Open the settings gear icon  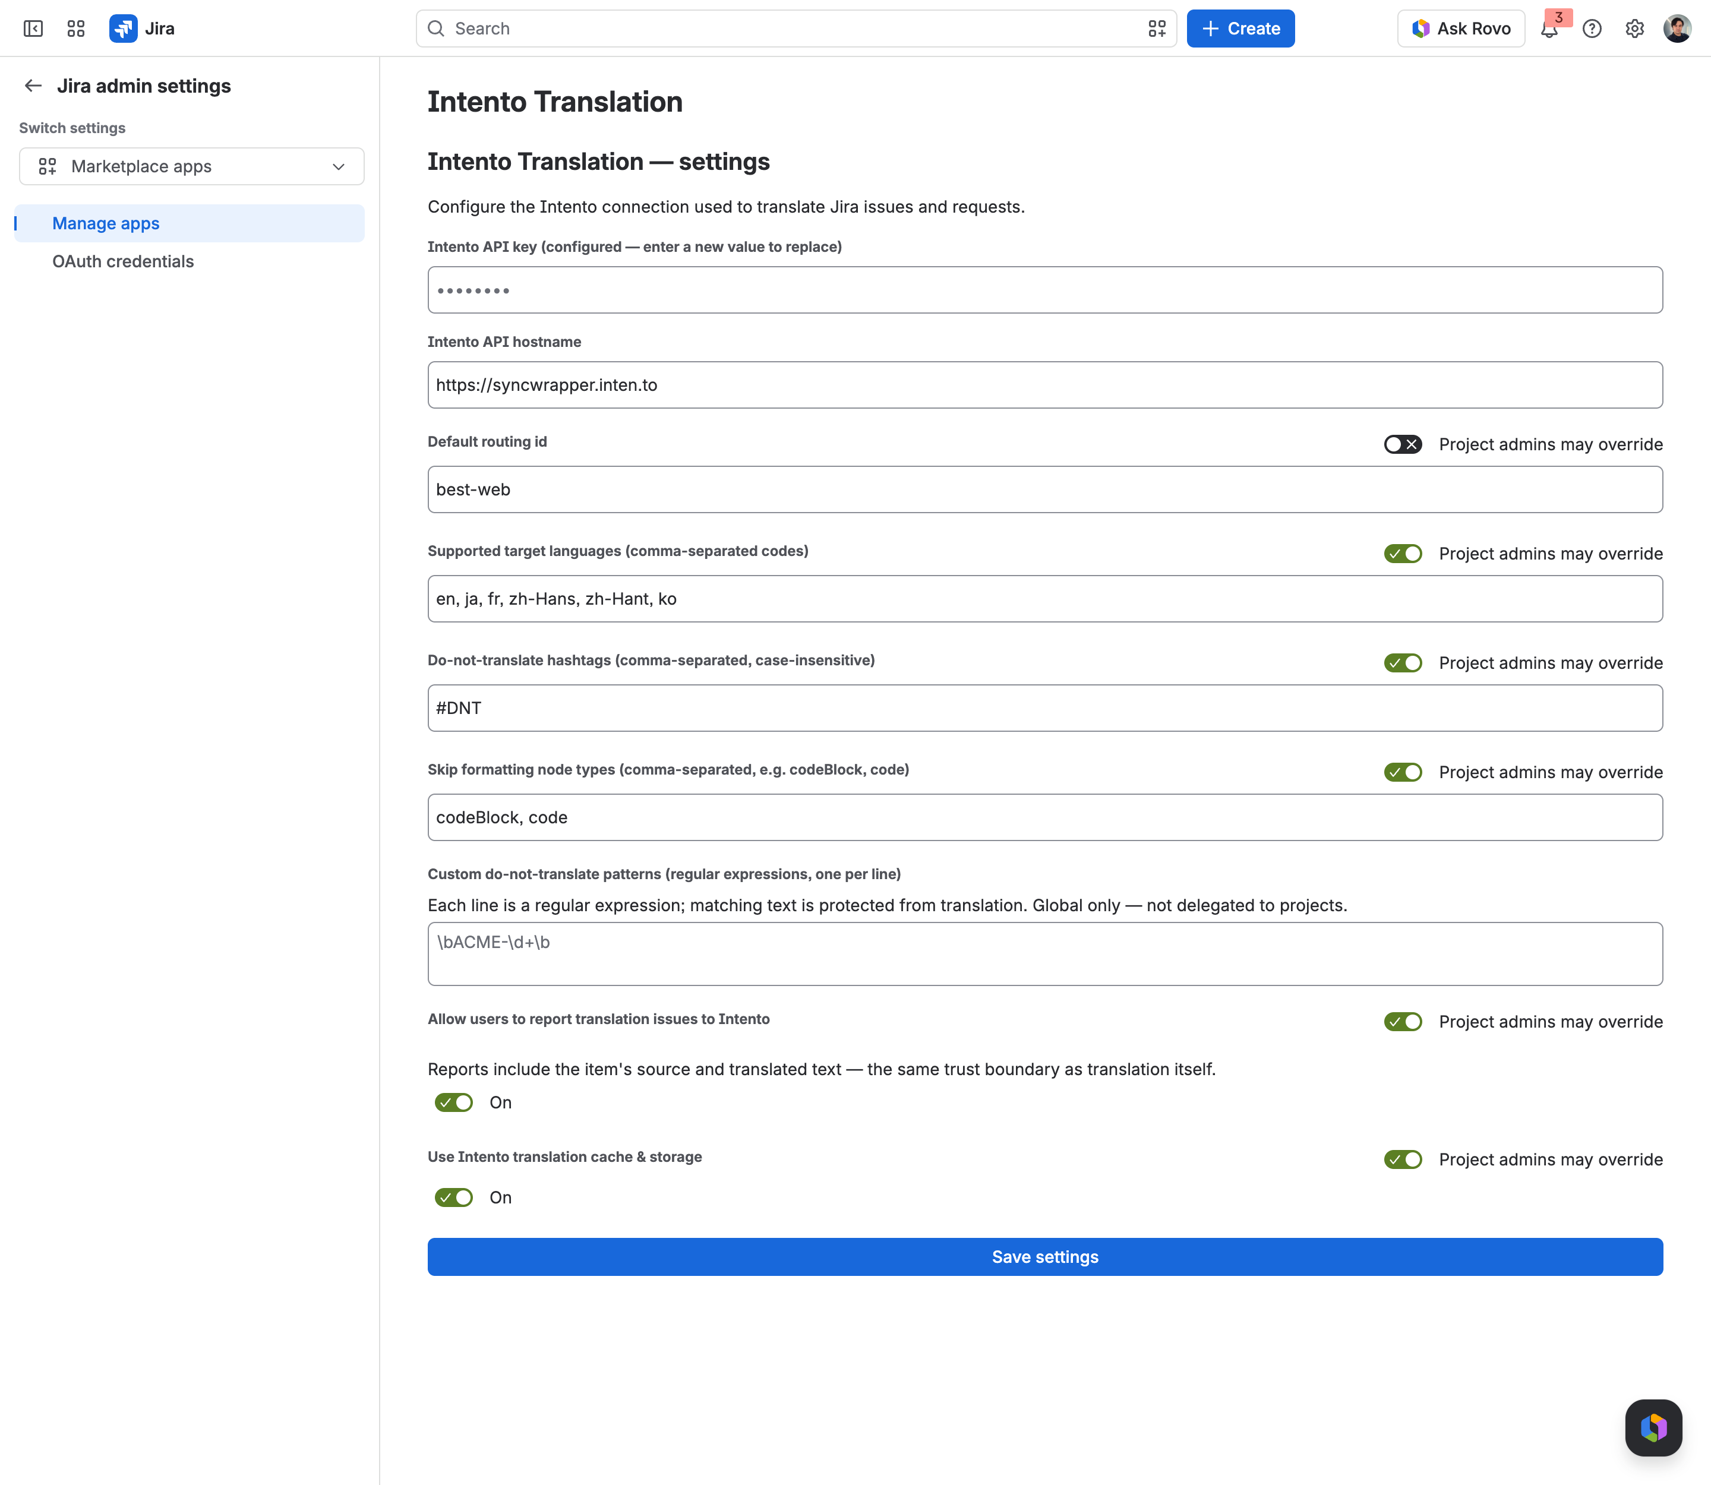pos(1635,29)
